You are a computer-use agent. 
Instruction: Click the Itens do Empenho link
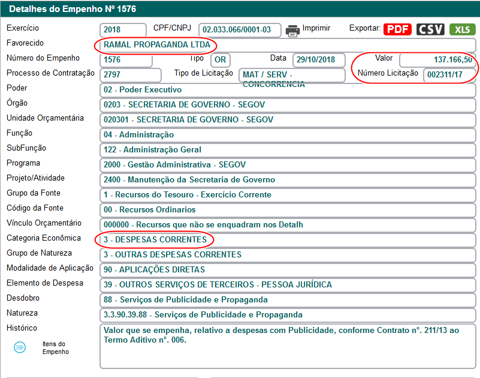[x=55, y=348]
